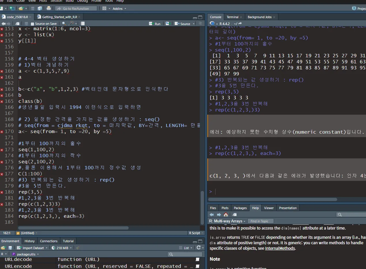This screenshot has height=269, width=366.
Task: Click the workspace panes grid icon
Action: (104, 8)
